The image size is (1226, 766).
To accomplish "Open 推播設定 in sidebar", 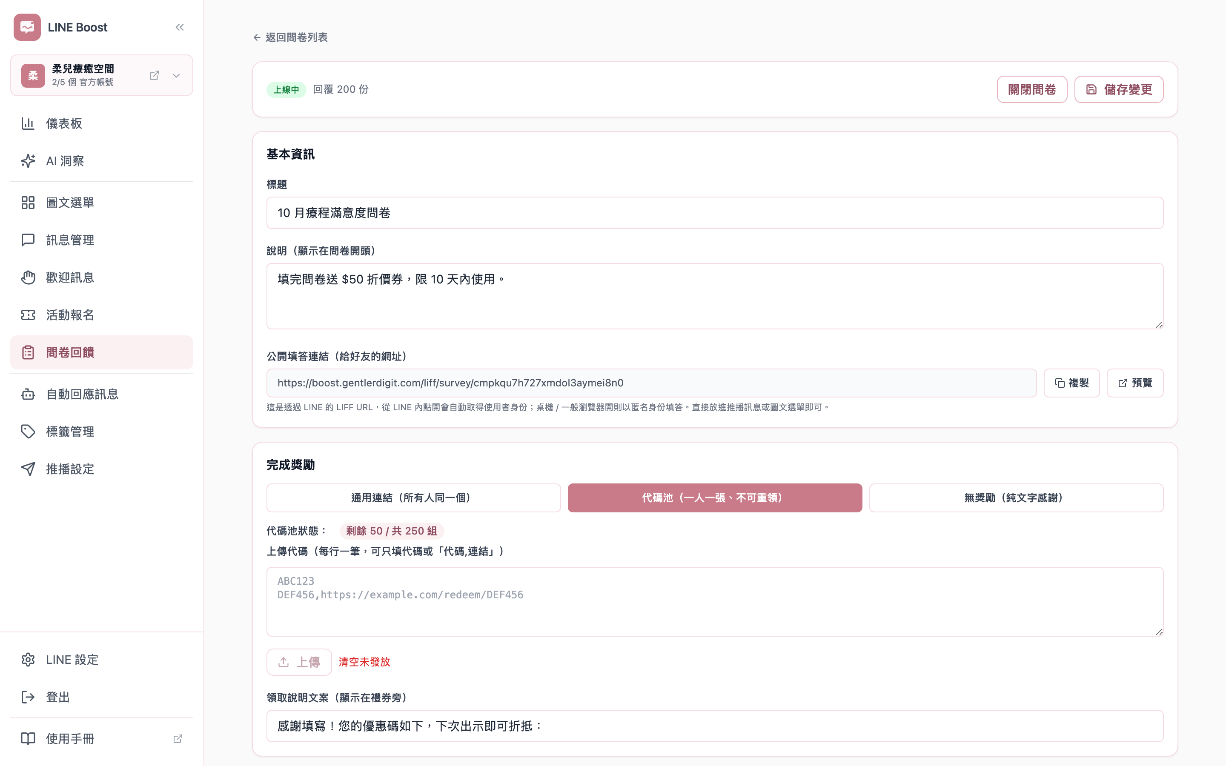I will 102,469.
